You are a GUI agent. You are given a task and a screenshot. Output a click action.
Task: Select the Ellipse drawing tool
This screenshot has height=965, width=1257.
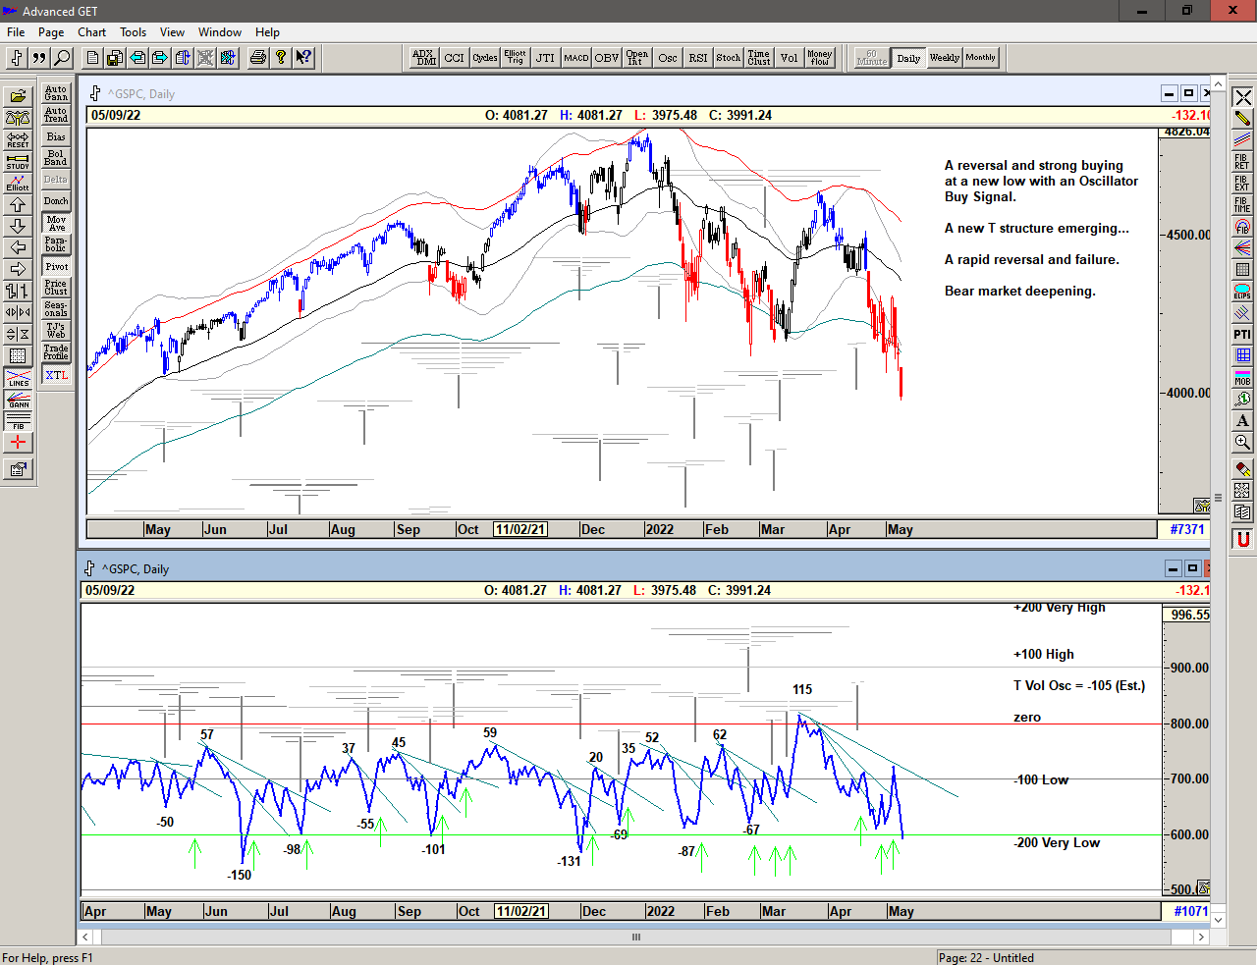[x=1242, y=292]
